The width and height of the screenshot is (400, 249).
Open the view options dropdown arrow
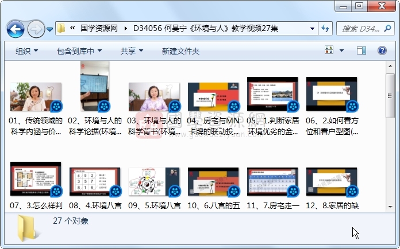click(341, 50)
